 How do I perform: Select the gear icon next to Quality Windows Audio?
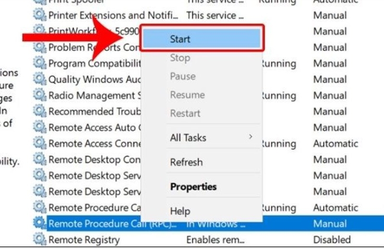click(39, 79)
